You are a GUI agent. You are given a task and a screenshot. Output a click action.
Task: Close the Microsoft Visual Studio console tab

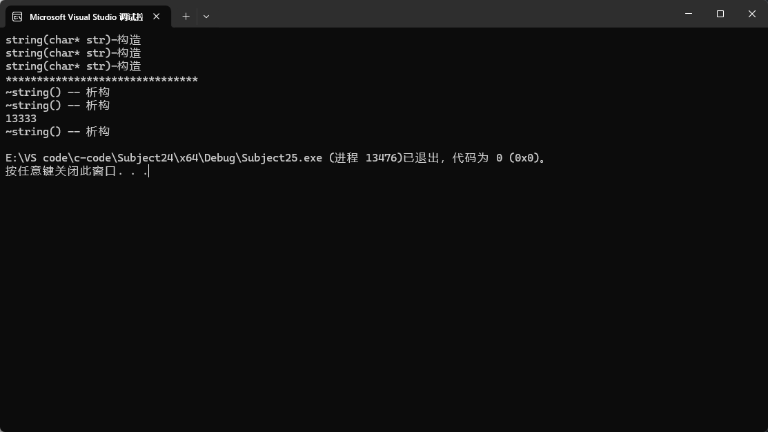point(156,17)
